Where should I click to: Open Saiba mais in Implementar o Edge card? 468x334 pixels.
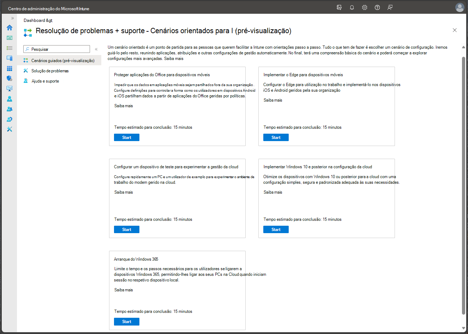pyautogui.click(x=273, y=100)
